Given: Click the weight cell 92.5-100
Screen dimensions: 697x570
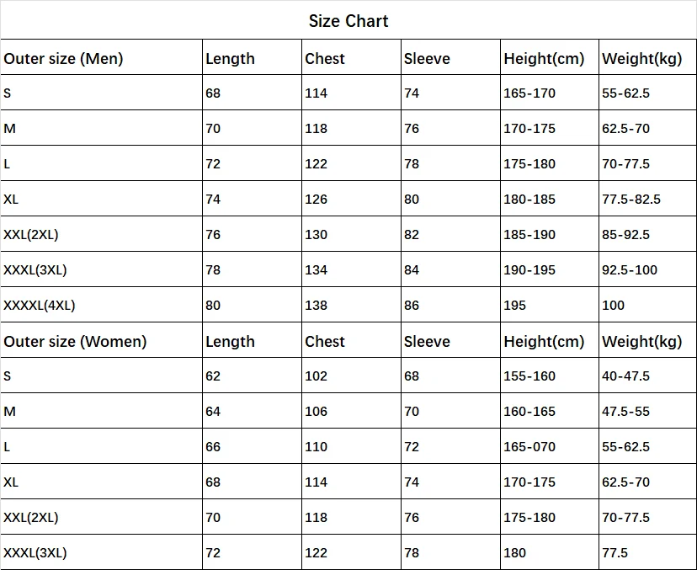Looking at the screenshot, I should (x=630, y=270).
